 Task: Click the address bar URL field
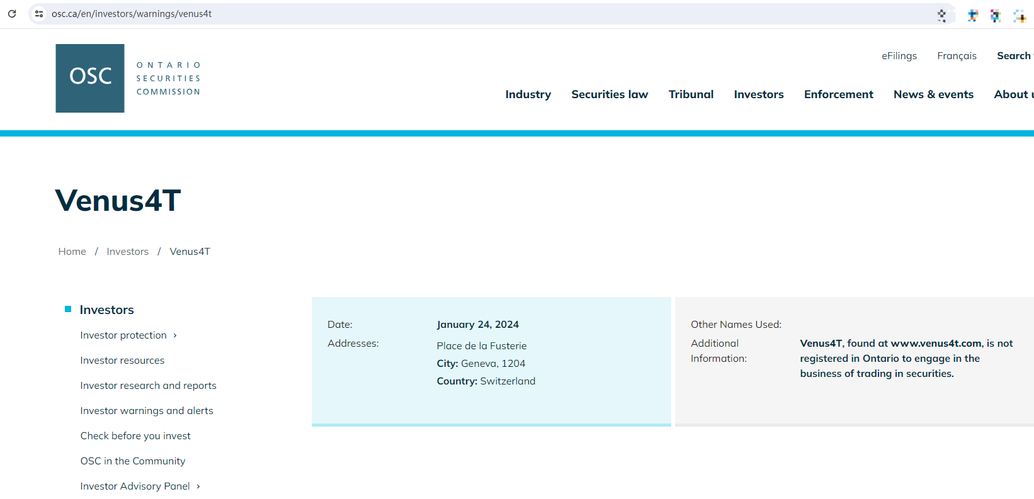click(x=441, y=14)
